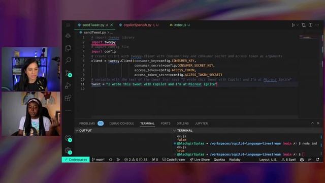
Task: Open Run and Debug view
Action: click(x=68, y=85)
